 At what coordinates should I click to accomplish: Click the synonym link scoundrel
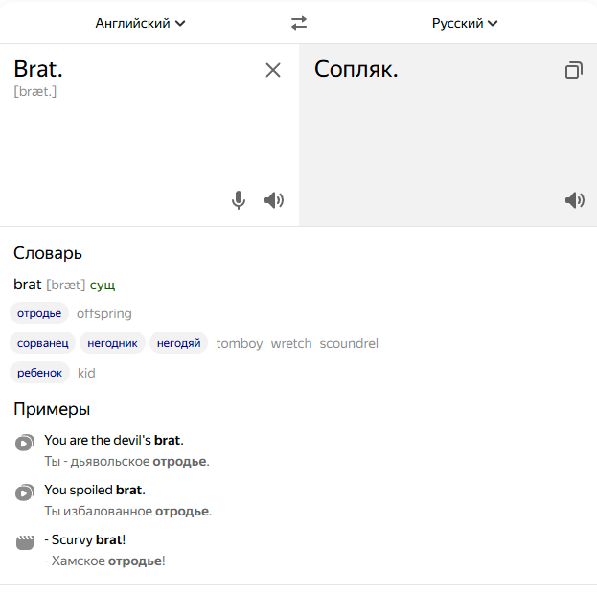349,343
